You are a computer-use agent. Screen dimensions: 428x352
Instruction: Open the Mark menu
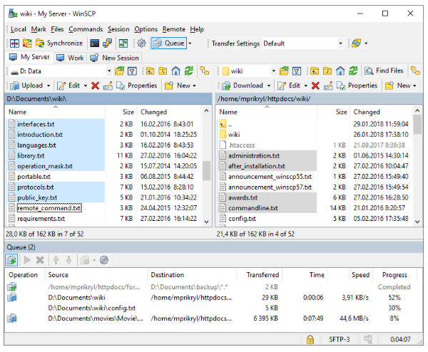[39, 29]
